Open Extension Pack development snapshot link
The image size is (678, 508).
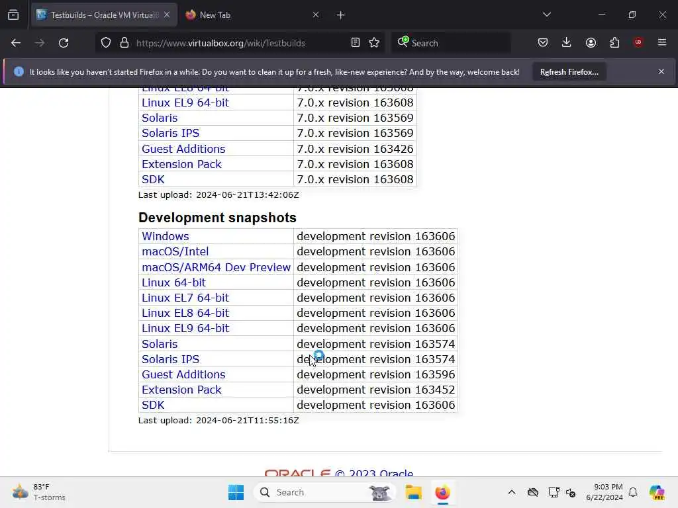tap(181, 390)
